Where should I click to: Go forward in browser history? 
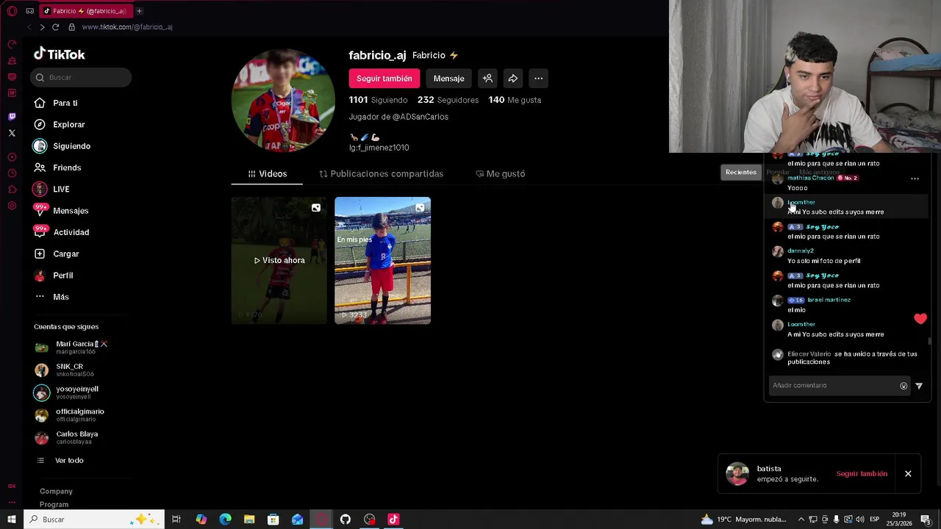click(x=42, y=27)
